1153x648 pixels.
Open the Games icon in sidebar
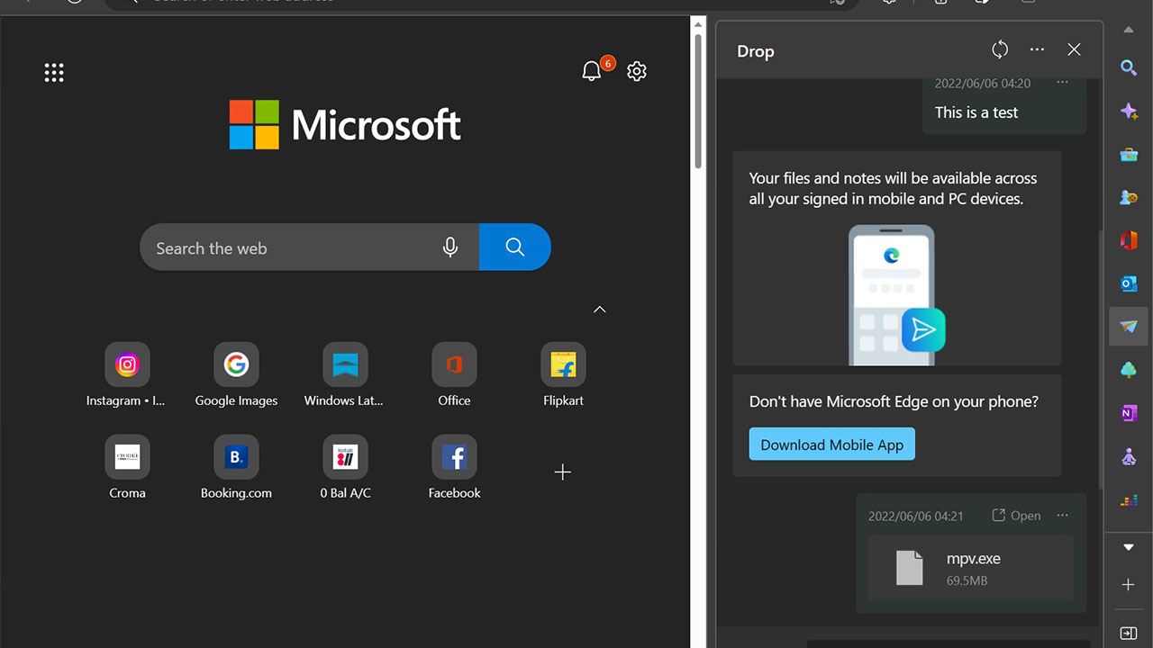click(1129, 197)
